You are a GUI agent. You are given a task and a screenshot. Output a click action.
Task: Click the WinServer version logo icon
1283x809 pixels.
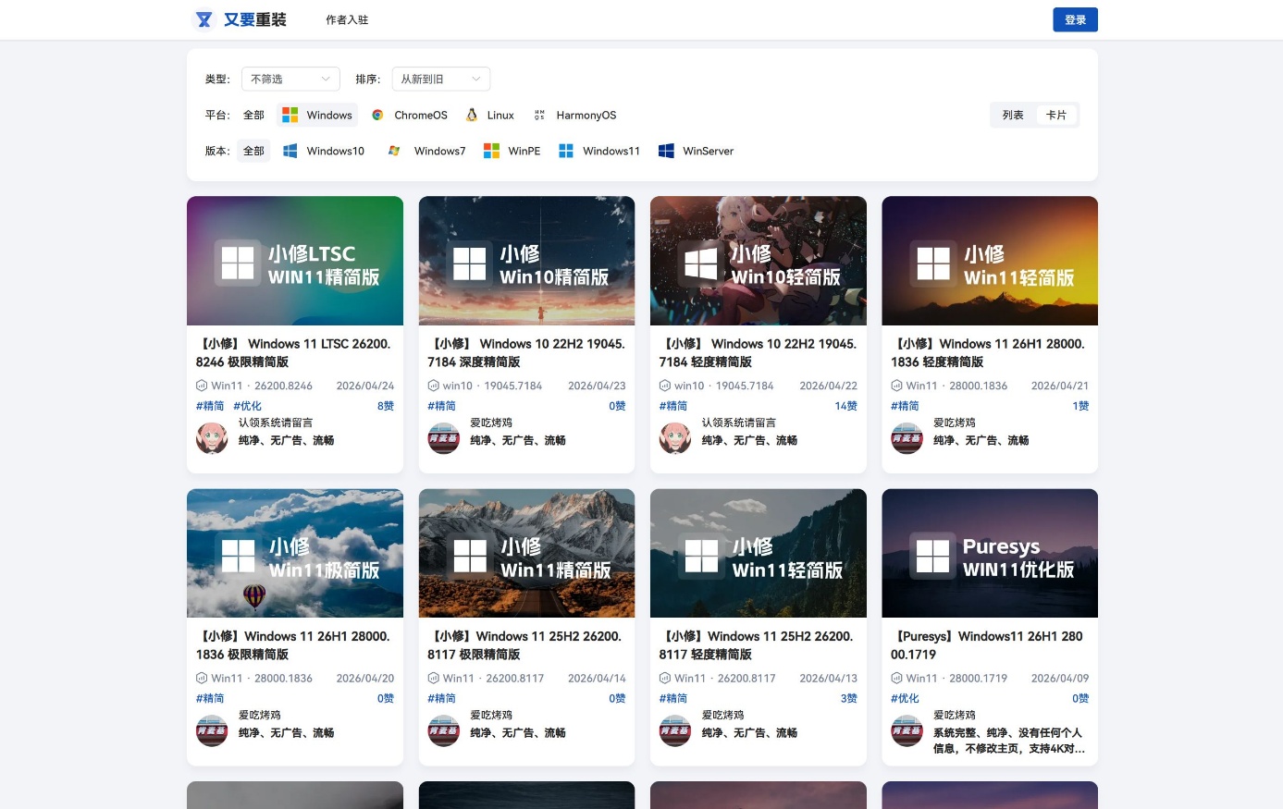(x=666, y=151)
